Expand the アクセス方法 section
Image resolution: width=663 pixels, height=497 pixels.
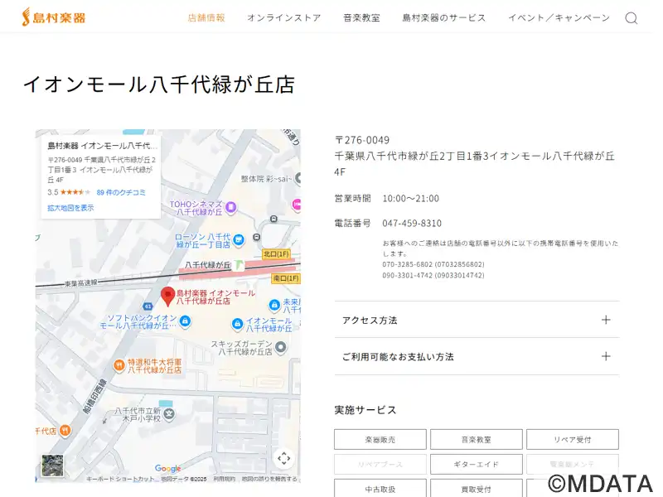tap(477, 320)
